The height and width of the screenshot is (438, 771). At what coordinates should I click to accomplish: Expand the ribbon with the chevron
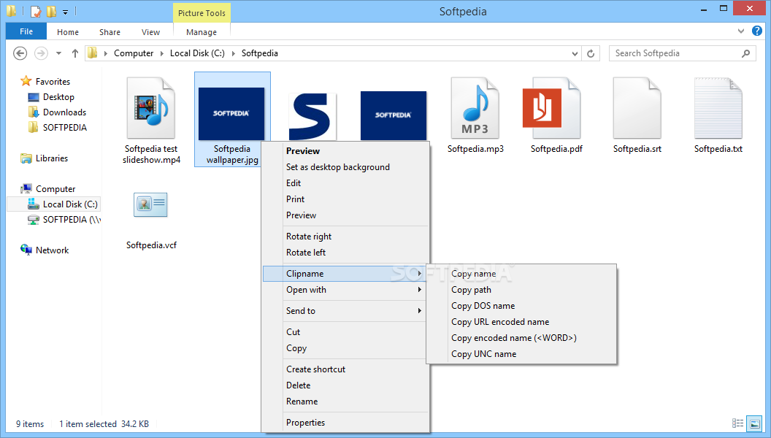click(x=740, y=31)
